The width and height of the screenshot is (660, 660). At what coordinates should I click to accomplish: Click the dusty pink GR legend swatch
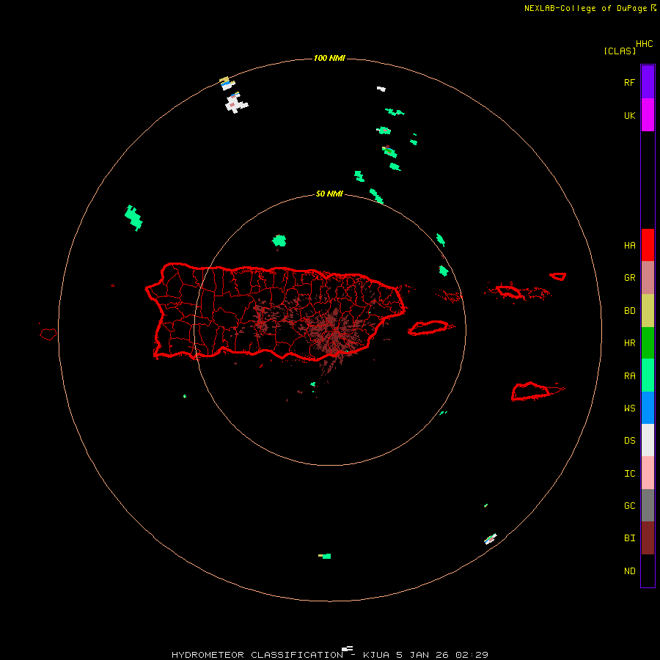(x=648, y=277)
